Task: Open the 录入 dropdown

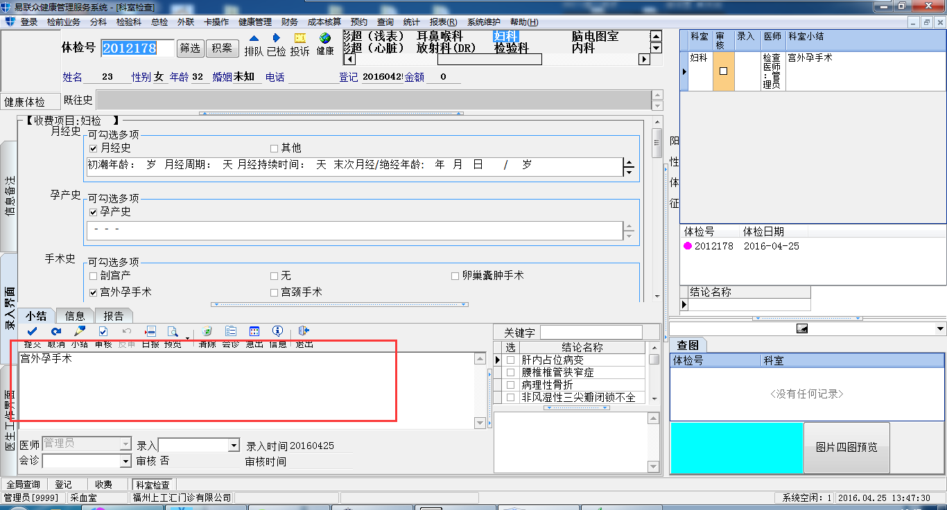Action: 234,446
